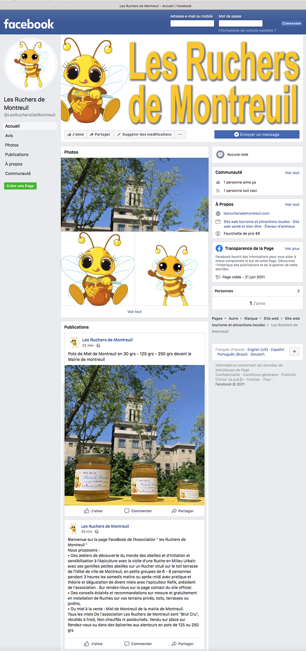Share the 'Pots de Miel' post
Screen dimensions: 306x651
pos(182,511)
